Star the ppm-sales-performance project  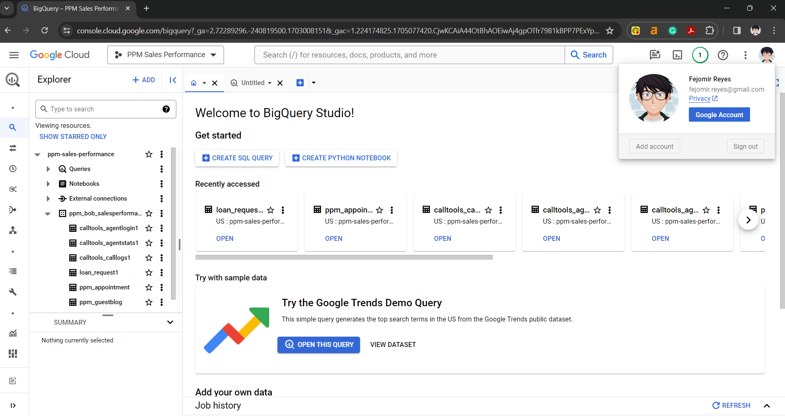(149, 154)
